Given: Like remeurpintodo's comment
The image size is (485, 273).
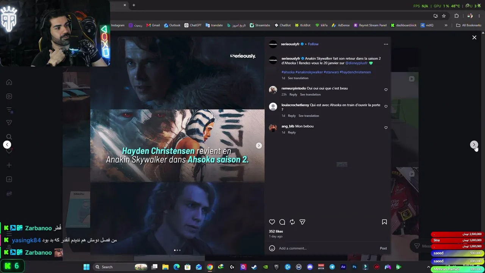Looking at the screenshot, I should point(386,90).
